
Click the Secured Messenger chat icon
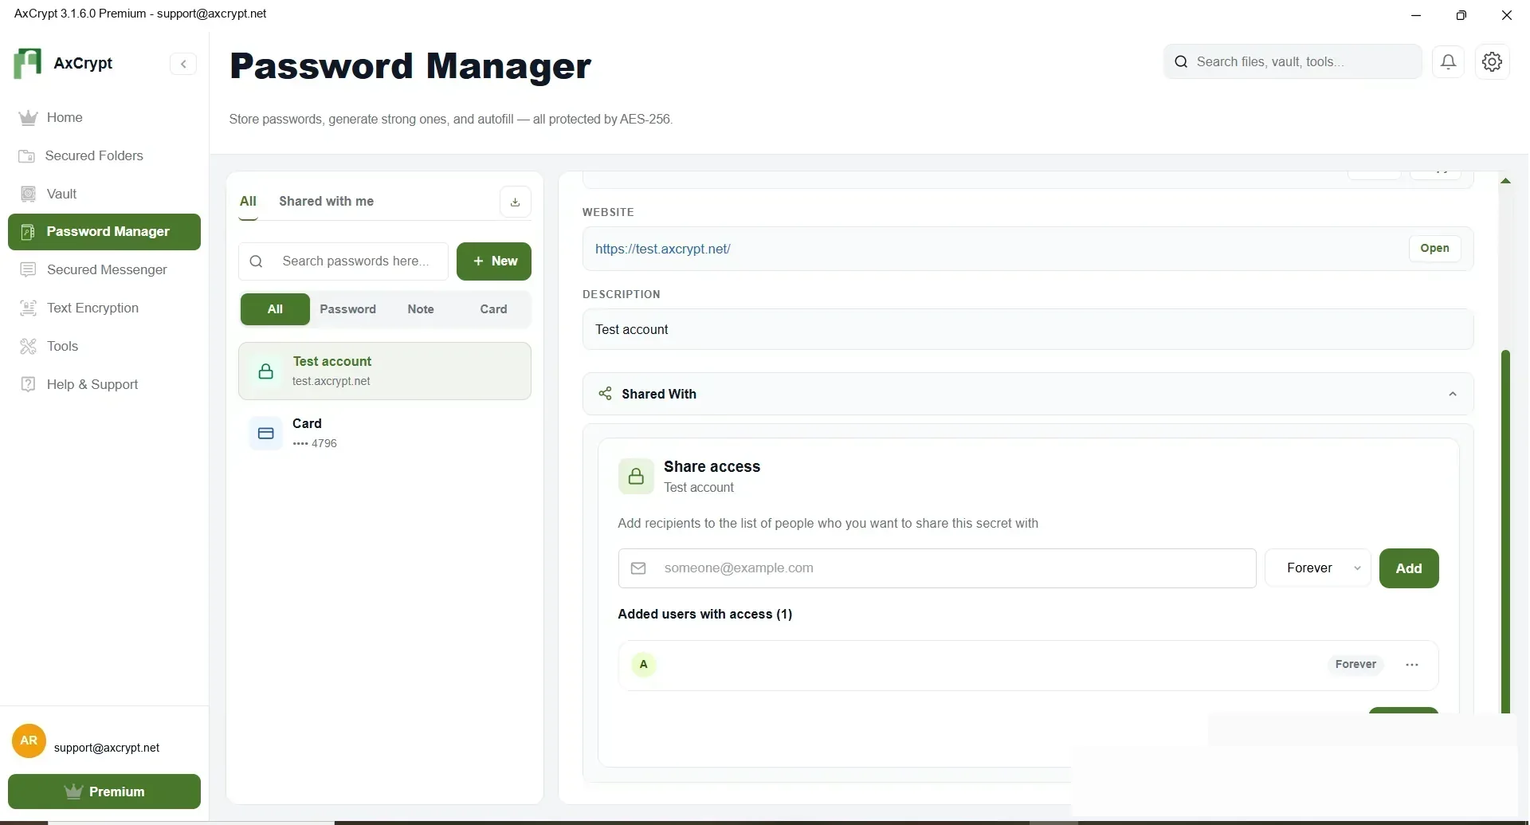click(28, 270)
